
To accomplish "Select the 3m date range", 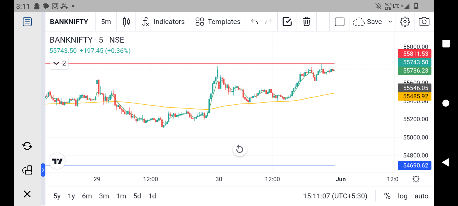I will click(104, 196).
